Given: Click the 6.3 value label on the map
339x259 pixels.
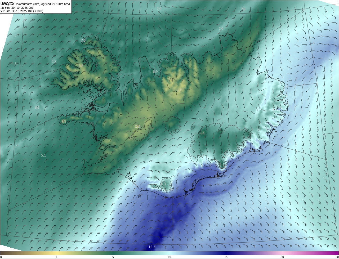Looking at the screenshot, I should coord(163,184).
